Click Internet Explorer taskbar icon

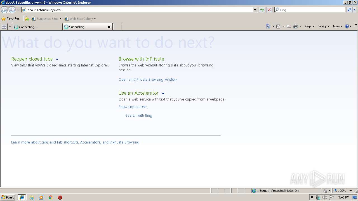click(22, 197)
